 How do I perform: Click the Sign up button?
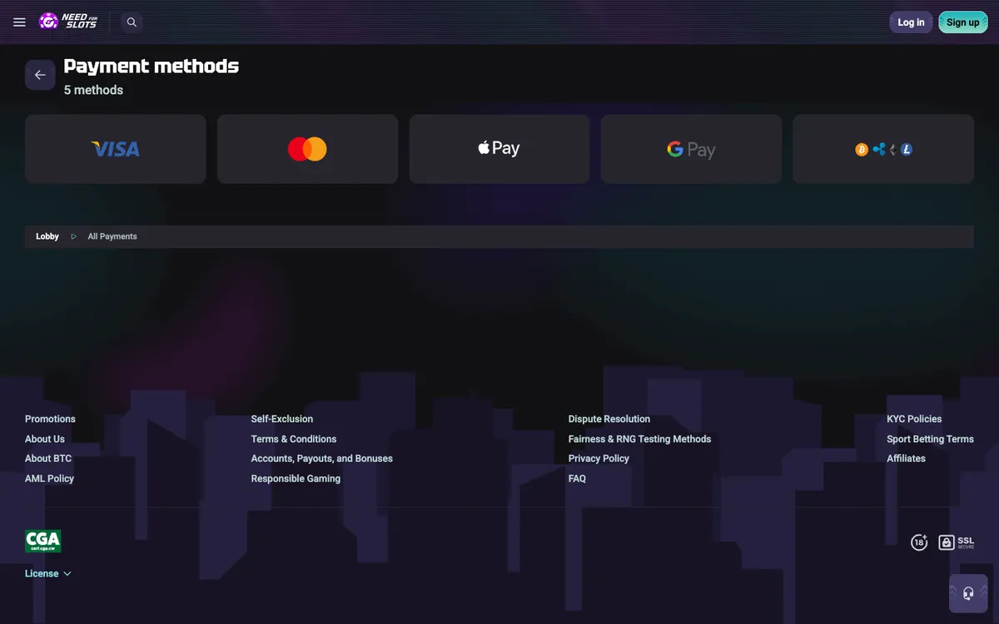[x=962, y=22]
